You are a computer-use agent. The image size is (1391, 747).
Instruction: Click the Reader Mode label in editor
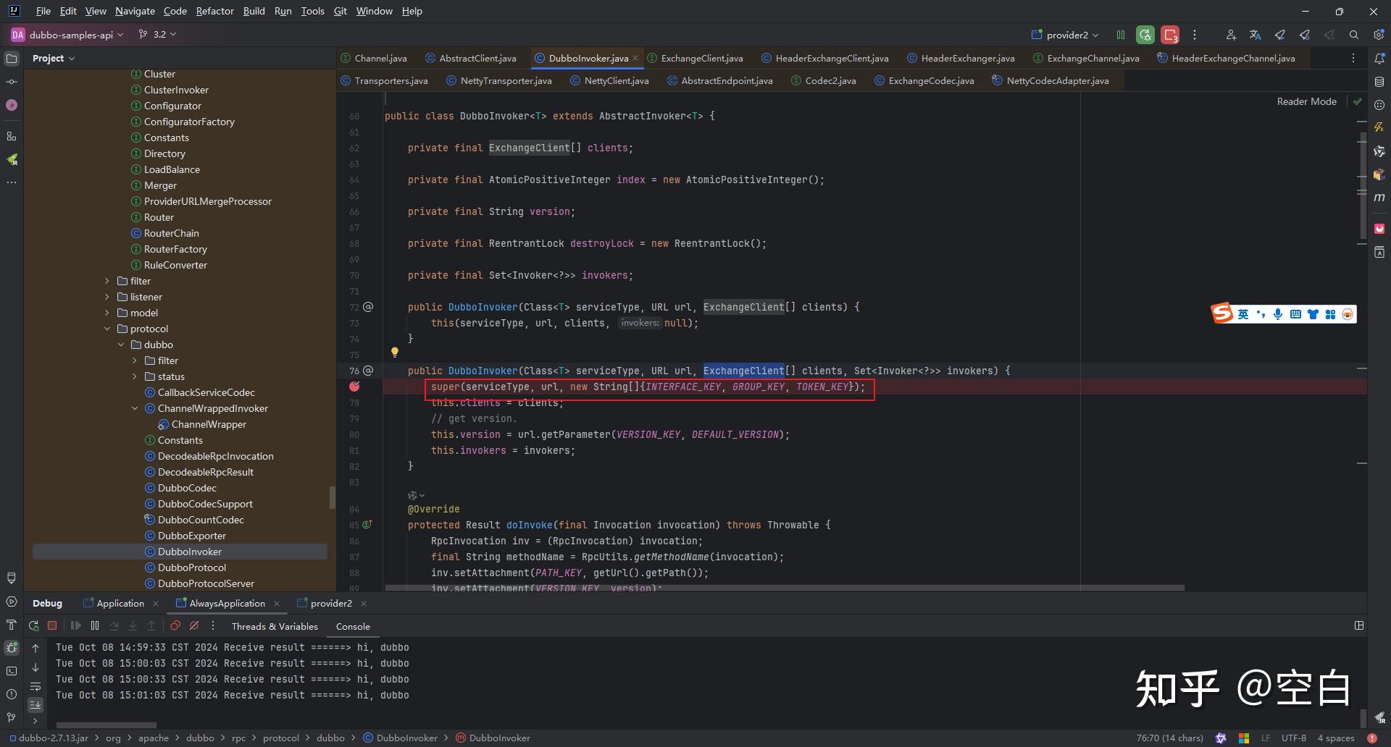tap(1306, 102)
